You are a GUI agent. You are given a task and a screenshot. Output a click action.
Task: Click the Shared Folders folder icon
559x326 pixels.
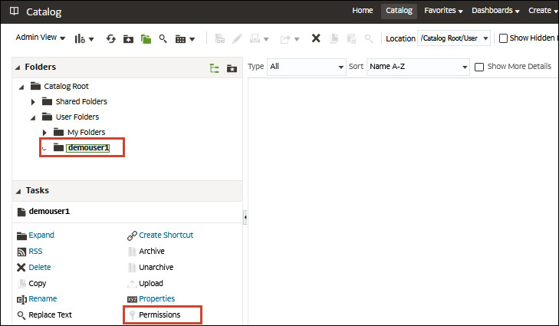(x=47, y=101)
